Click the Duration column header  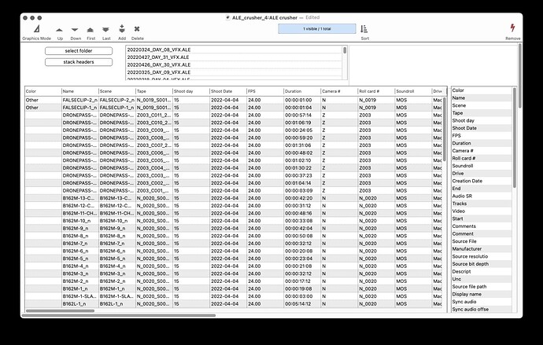[303, 91]
